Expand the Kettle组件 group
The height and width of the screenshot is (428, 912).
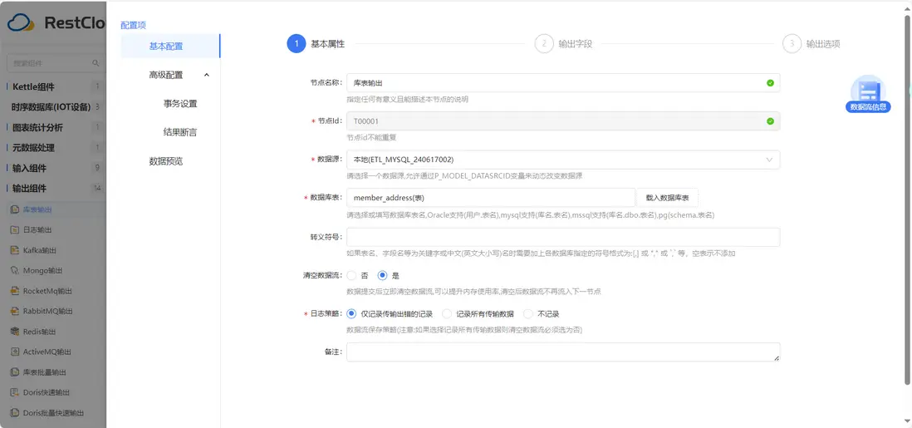pos(53,86)
